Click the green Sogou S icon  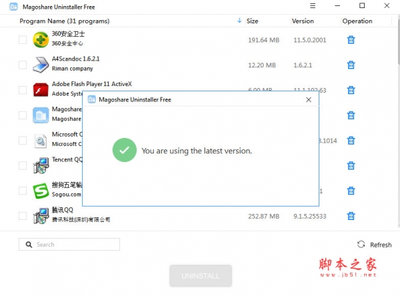click(41, 191)
